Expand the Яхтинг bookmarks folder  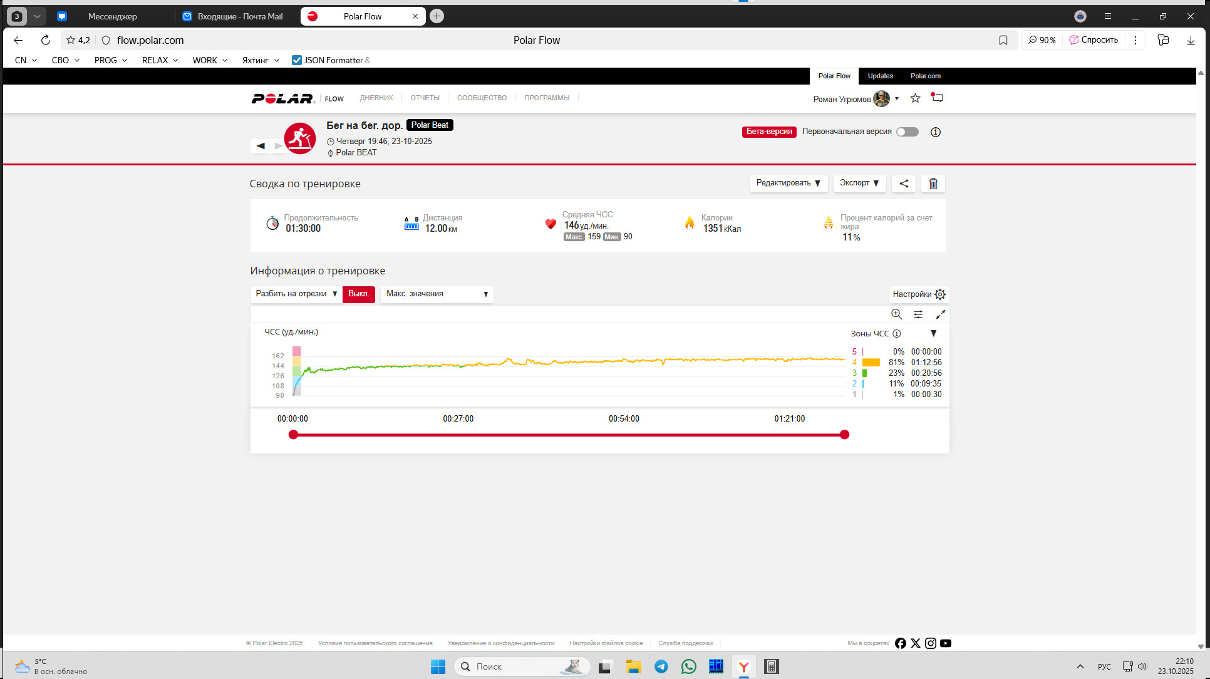click(x=261, y=60)
